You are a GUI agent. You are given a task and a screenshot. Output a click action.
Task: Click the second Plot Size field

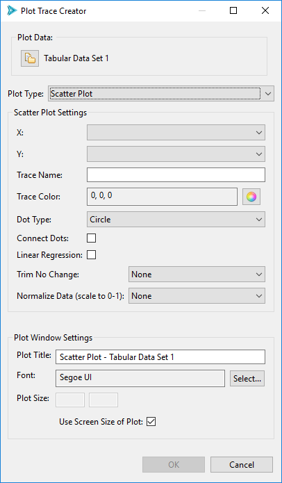(103, 400)
